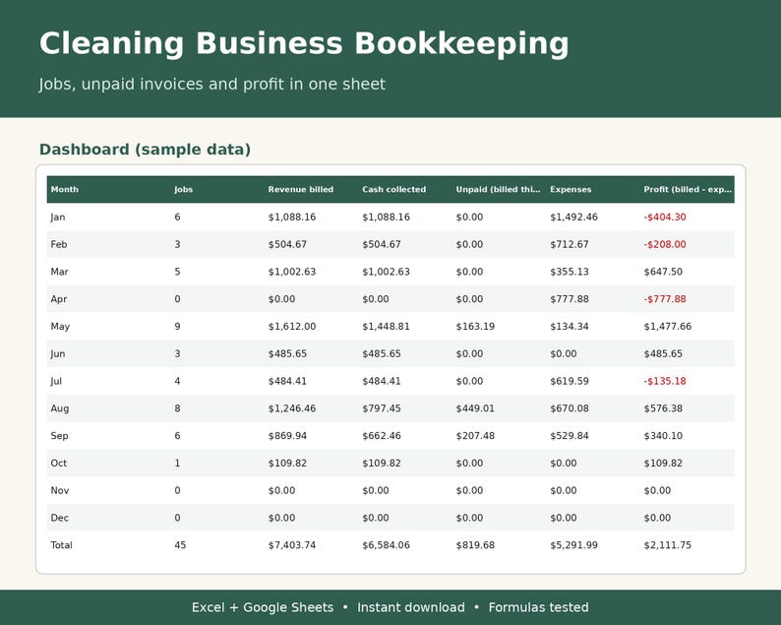Select May unpaid amount '$163.19'
This screenshot has width=781, height=625.
(x=475, y=327)
